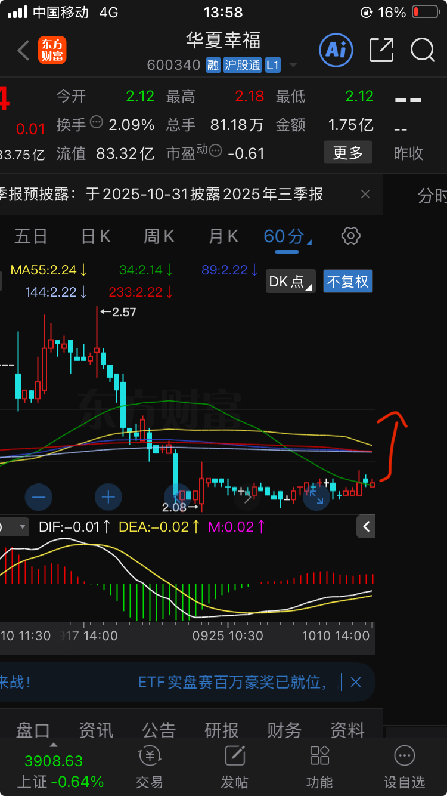447x796 pixels.
Task: Tap the 2.57 high price marker
Action: pos(118,311)
